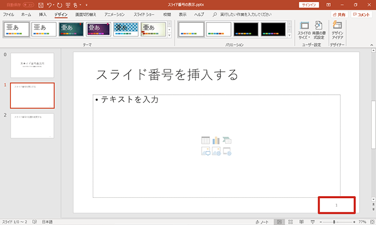This screenshot has width=376, height=225.
Task: Click the zoom slider handle
Action: coord(334,222)
